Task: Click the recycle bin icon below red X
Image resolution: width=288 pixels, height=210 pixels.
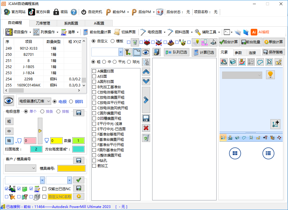Action: pyautogui.click(x=146, y=138)
